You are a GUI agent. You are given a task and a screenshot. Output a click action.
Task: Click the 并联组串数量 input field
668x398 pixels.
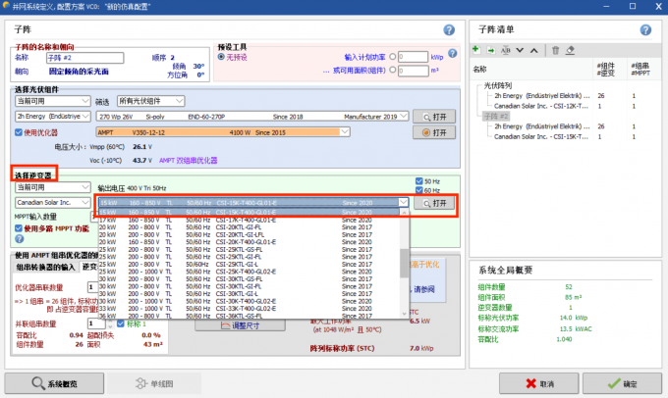(96, 323)
